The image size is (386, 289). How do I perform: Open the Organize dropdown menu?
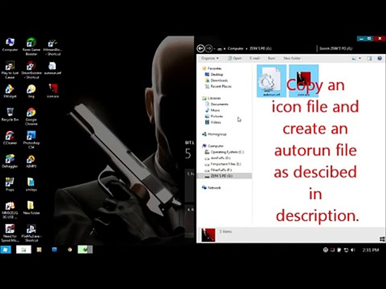tap(210, 58)
